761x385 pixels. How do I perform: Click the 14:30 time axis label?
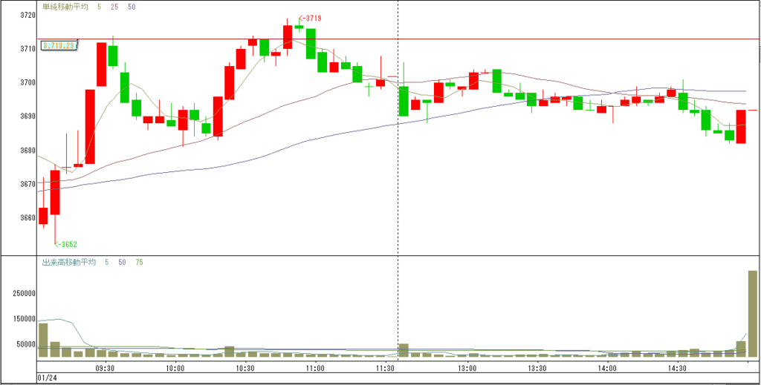point(678,368)
